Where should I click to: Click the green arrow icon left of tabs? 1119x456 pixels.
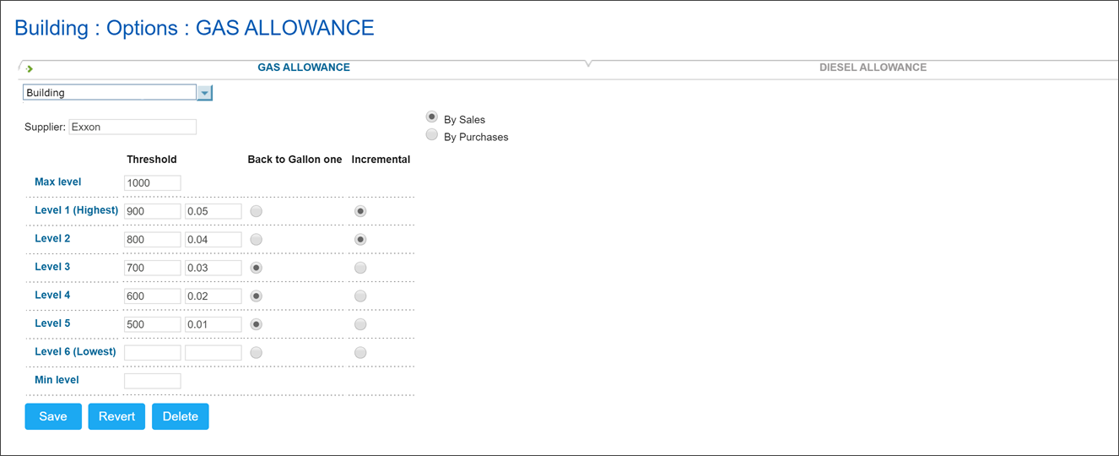[x=30, y=68]
